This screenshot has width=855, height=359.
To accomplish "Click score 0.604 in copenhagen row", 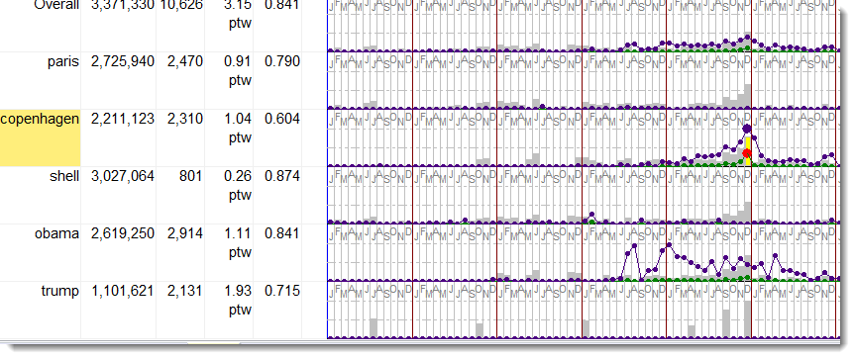I will 282,119.
